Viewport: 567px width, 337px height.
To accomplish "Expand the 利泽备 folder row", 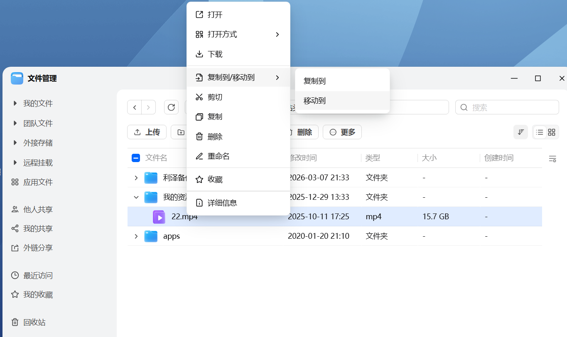I will tap(136, 178).
